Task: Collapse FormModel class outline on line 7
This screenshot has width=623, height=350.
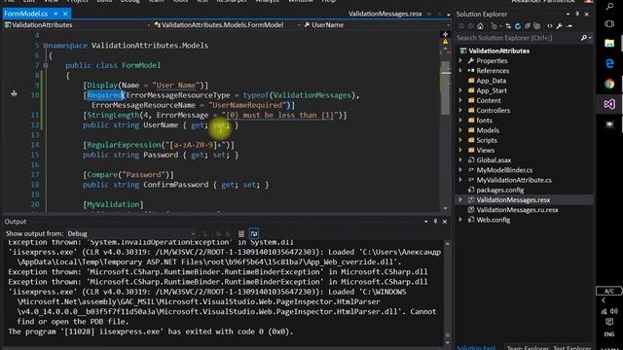Action: coord(46,65)
